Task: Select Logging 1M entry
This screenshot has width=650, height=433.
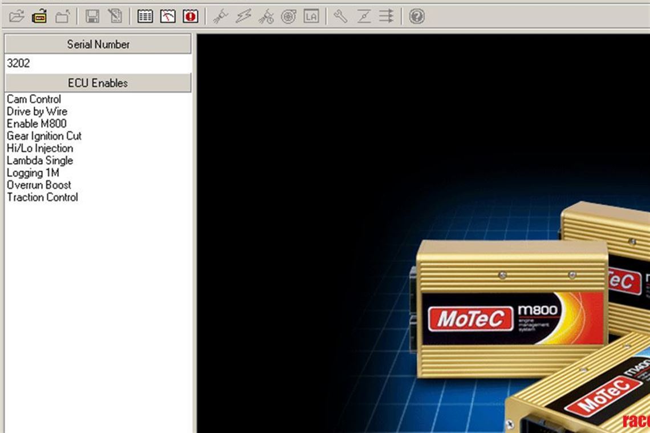Action: (x=32, y=172)
